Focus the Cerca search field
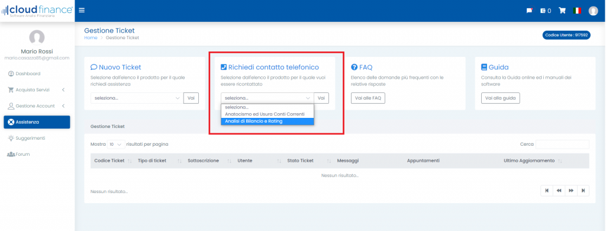Screen dimensions: 606x231 coord(562,145)
